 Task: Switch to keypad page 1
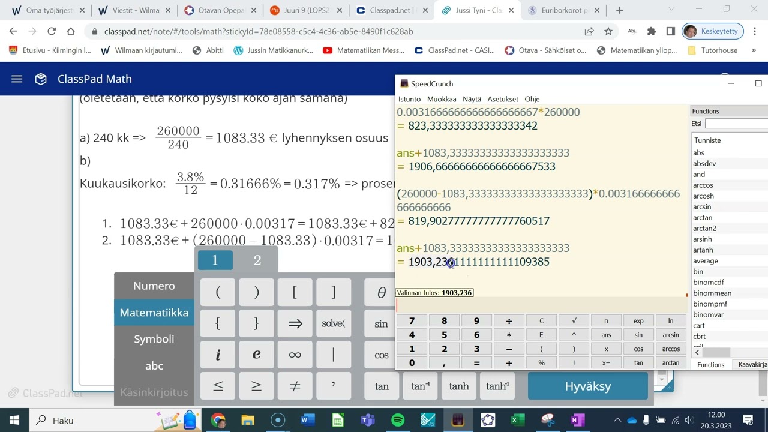[215, 260]
